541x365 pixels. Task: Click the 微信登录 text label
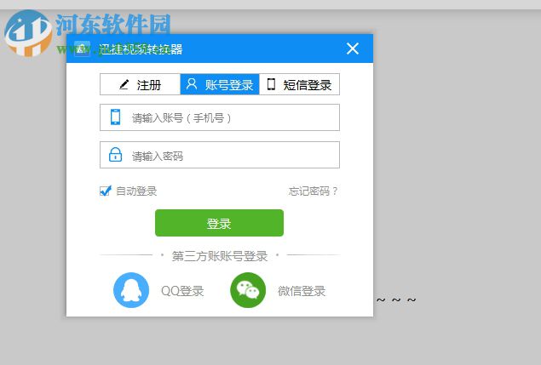(302, 291)
